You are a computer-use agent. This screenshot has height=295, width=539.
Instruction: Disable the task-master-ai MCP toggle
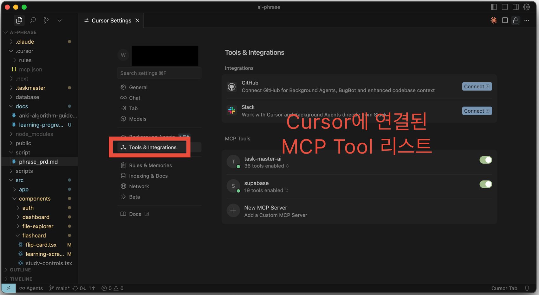click(x=485, y=160)
